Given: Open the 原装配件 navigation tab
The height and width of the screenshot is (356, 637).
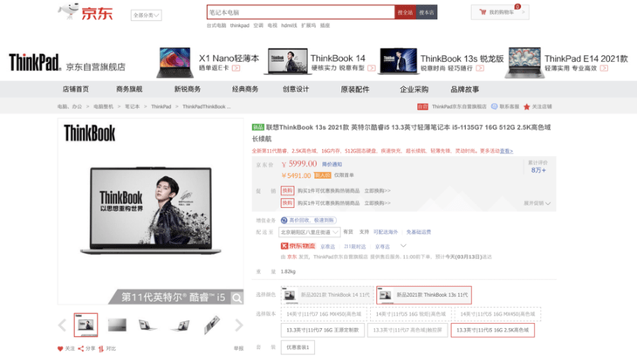Looking at the screenshot, I should tap(355, 89).
